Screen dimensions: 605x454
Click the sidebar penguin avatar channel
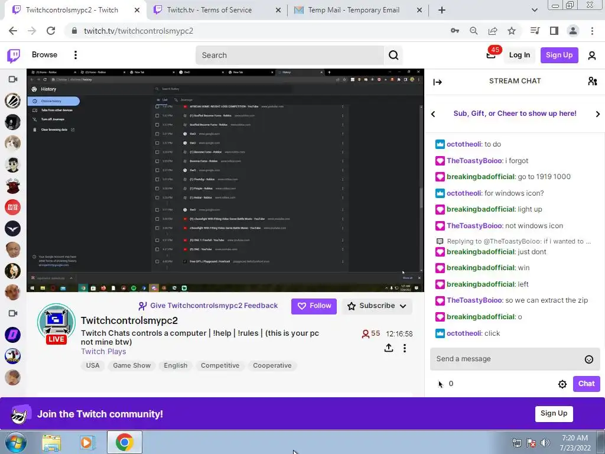tap(13, 356)
